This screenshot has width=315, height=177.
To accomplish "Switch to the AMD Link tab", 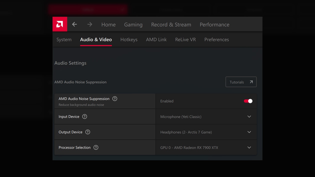I will click(156, 39).
